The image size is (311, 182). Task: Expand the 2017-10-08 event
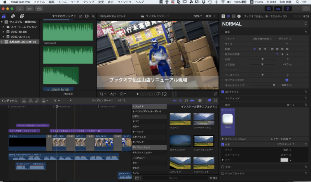point(3,32)
